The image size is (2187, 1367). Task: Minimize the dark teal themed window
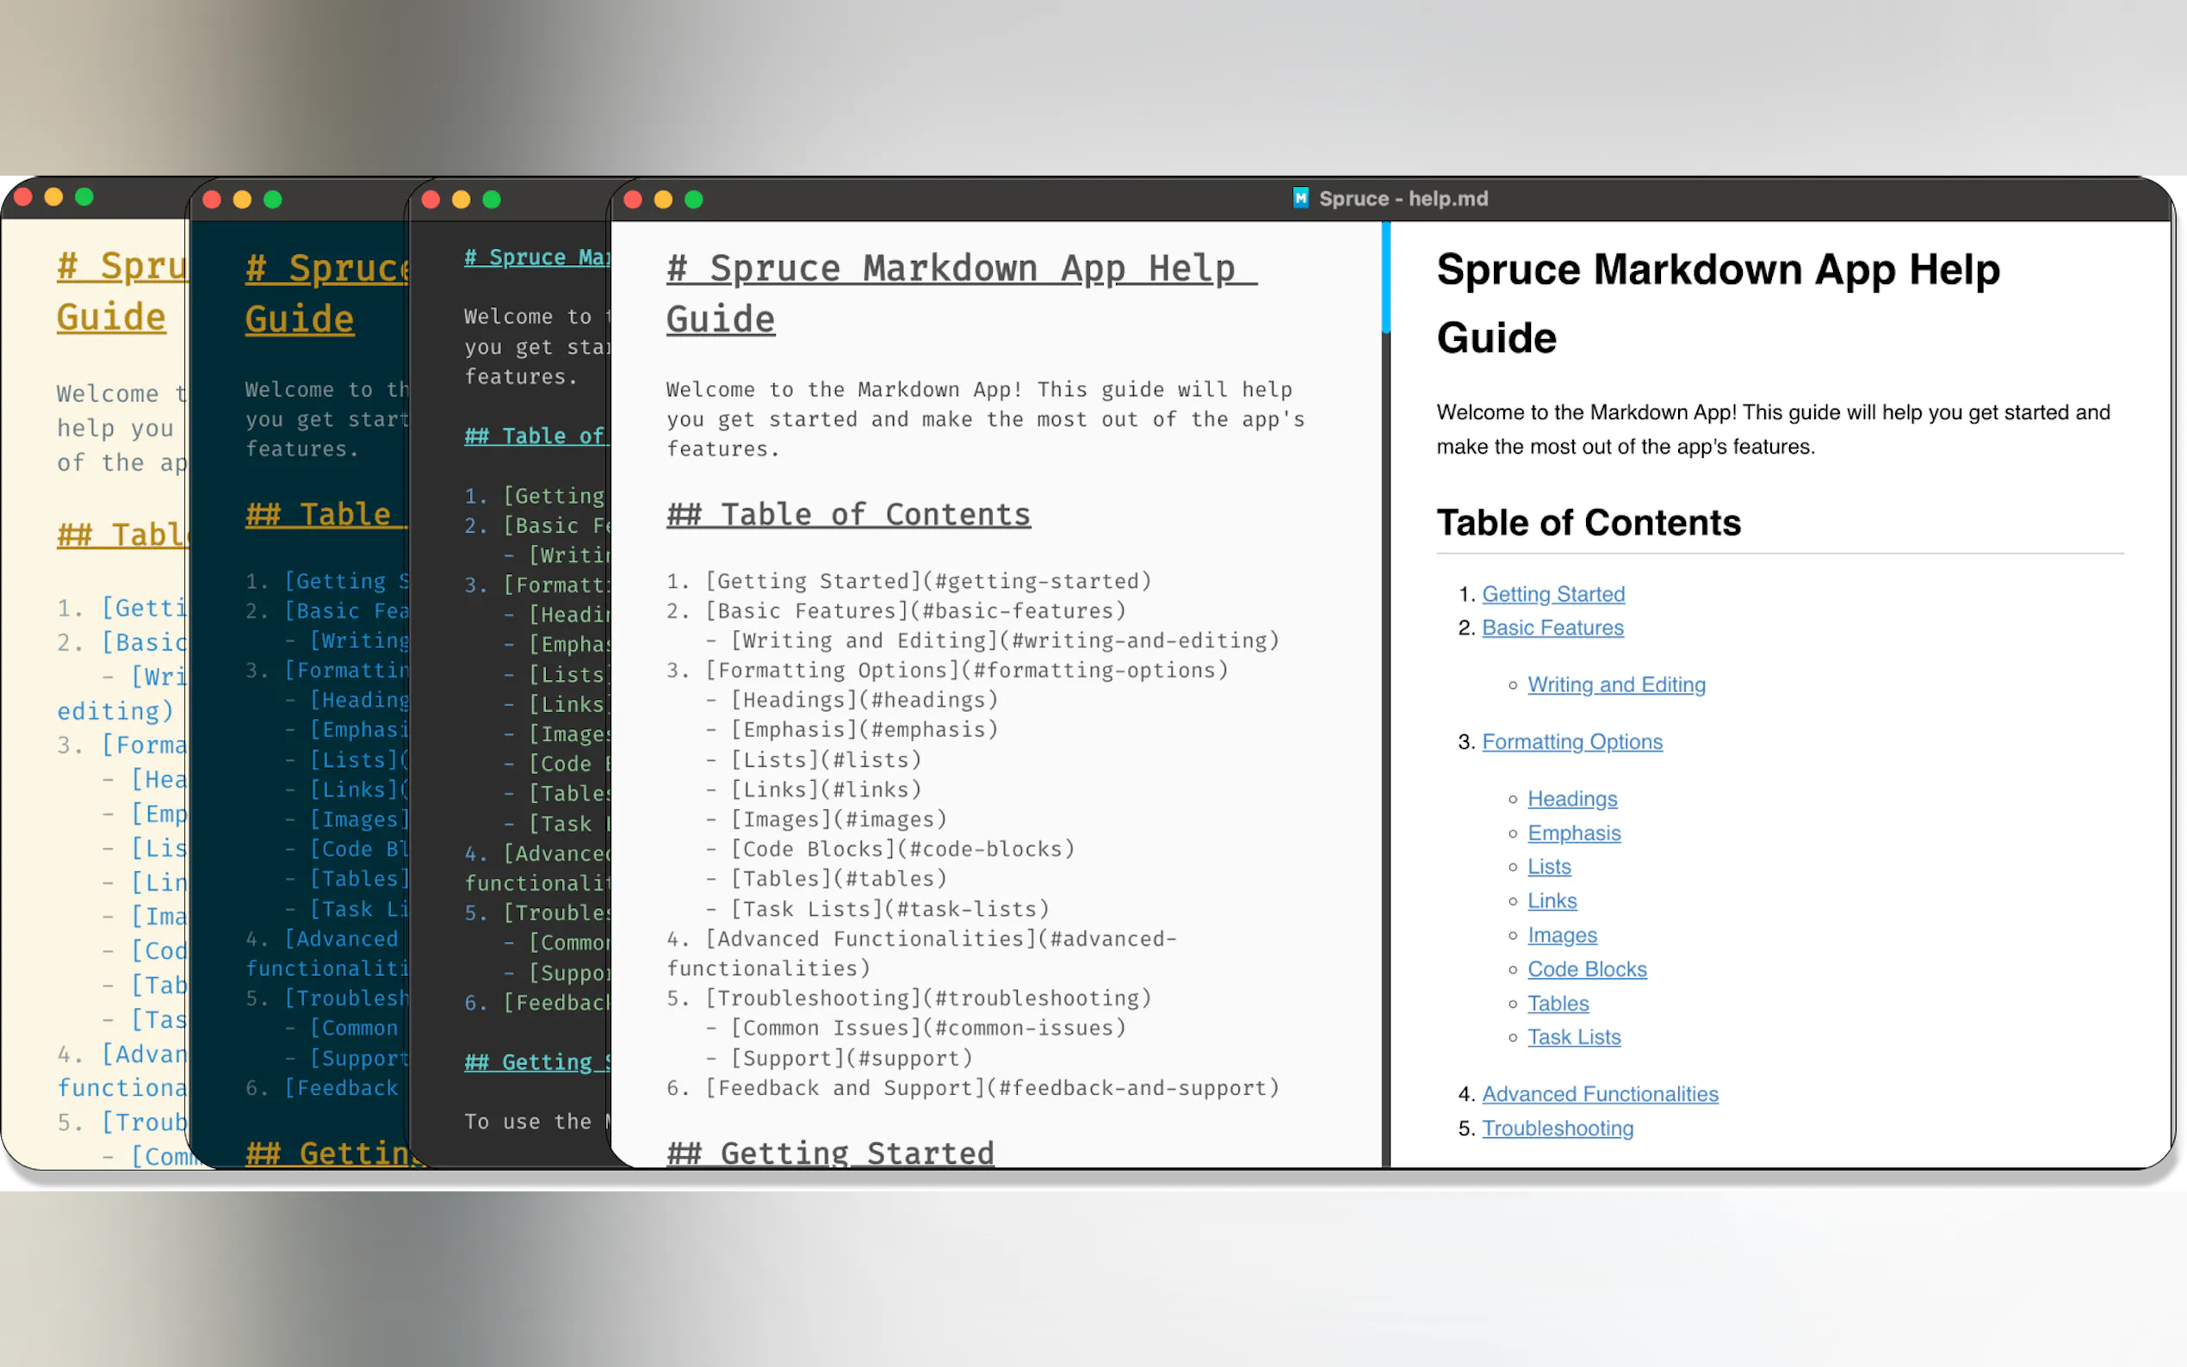pyautogui.click(x=242, y=200)
